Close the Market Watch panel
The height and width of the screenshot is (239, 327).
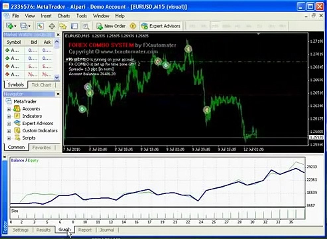tap(58, 35)
